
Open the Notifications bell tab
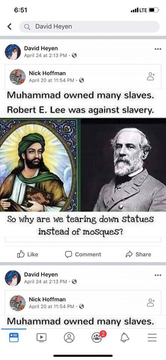125,337
